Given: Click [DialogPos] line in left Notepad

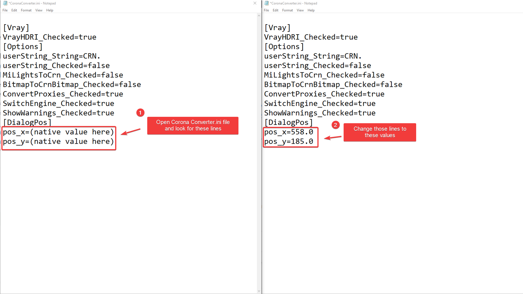Looking at the screenshot, I should point(27,123).
